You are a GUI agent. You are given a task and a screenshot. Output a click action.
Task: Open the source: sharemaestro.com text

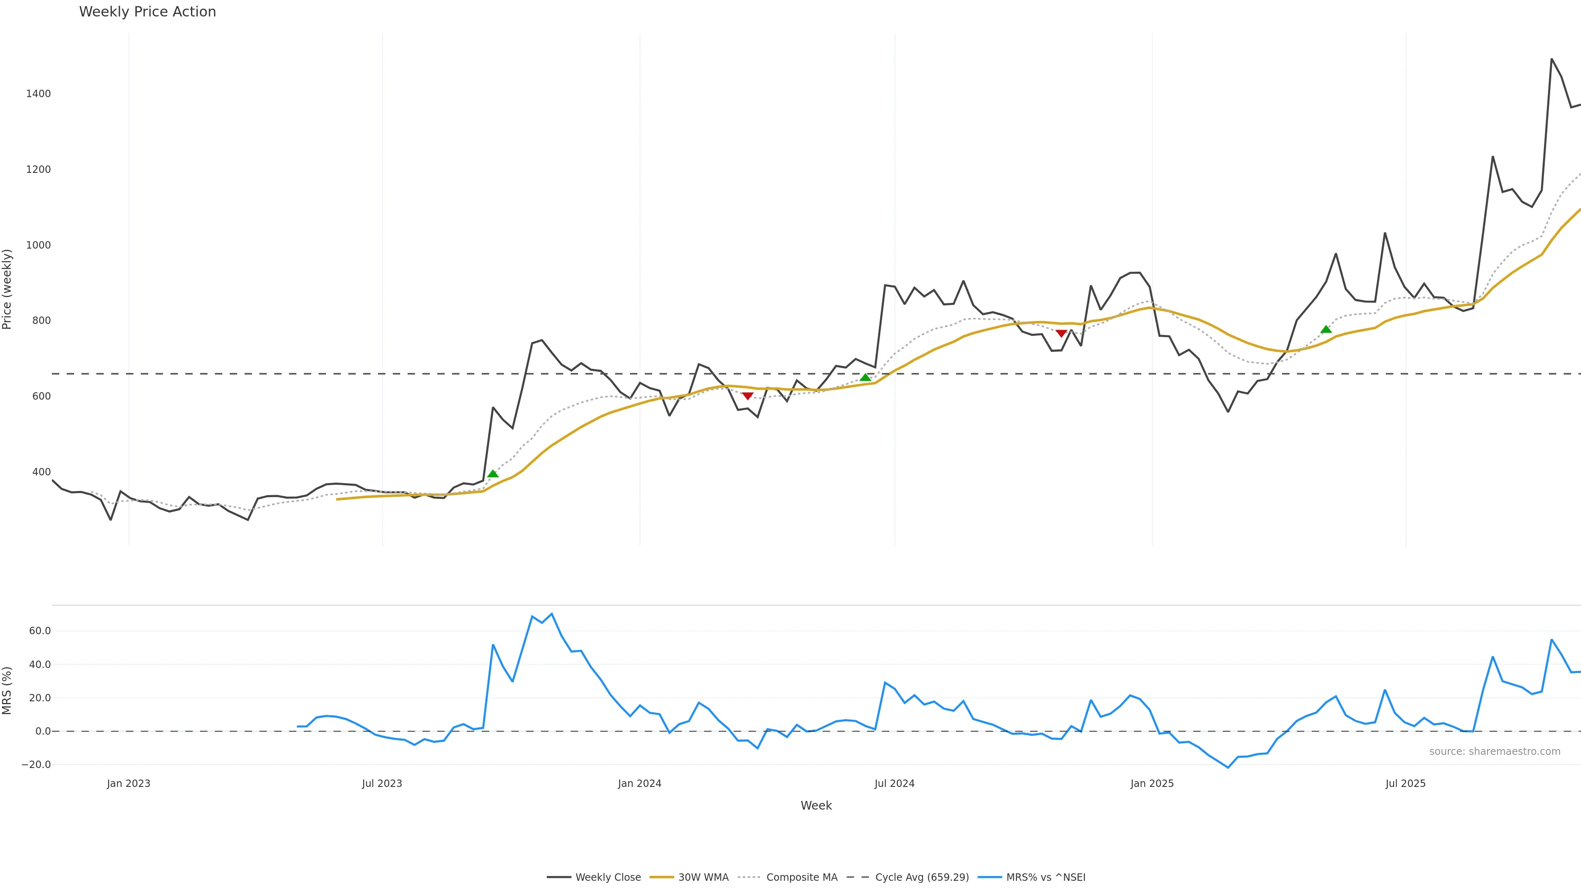(1495, 752)
